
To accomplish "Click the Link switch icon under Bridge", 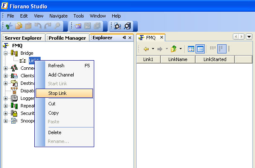I will click(23, 61).
